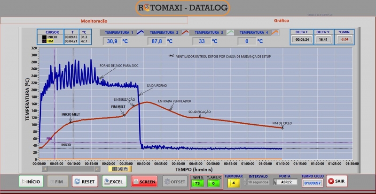This screenshot has width=376, height=194.
Task: Click FIM cursor time 00:04:21
Action: (71, 41)
